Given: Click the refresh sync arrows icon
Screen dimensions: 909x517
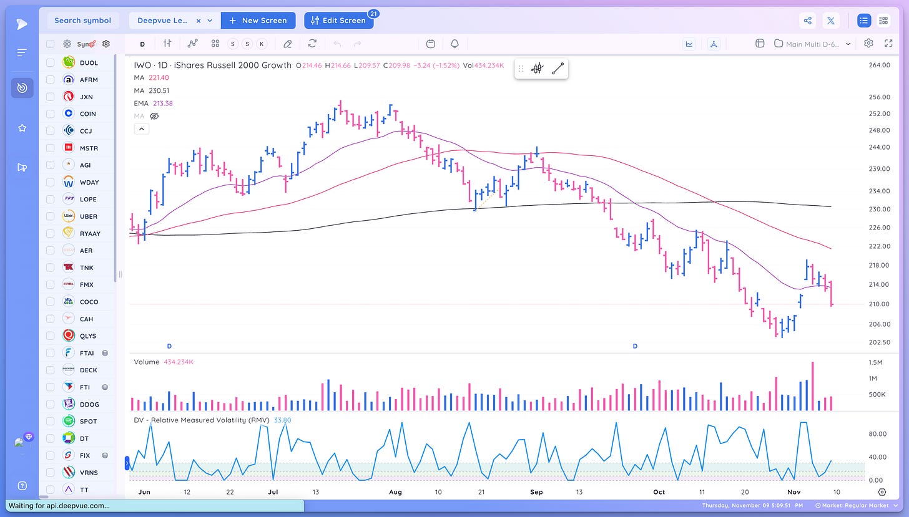Looking at the screenshot, I should (x=312, y=44).
